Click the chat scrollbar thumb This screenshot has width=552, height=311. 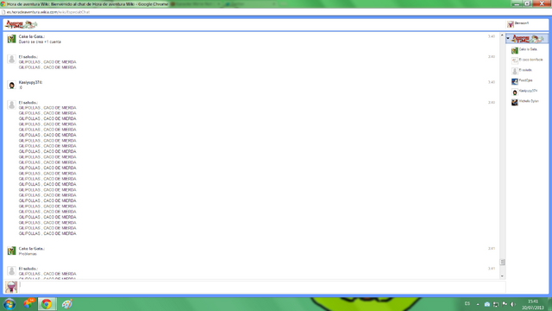click(x=502, y=262)
